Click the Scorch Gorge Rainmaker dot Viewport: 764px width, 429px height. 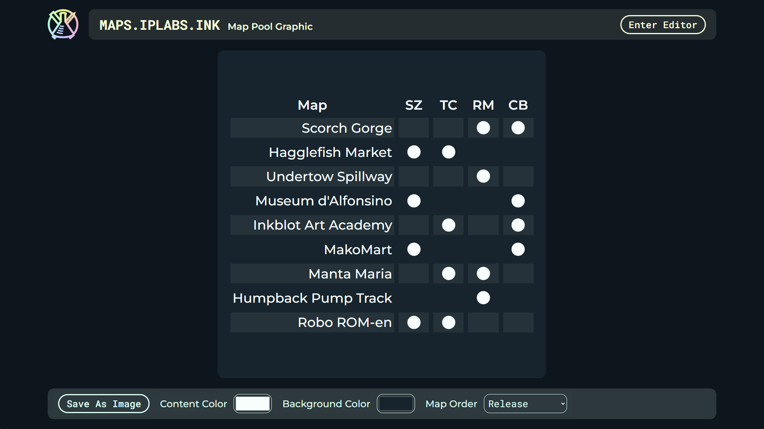pyautogui.click(x=483, y=128)
